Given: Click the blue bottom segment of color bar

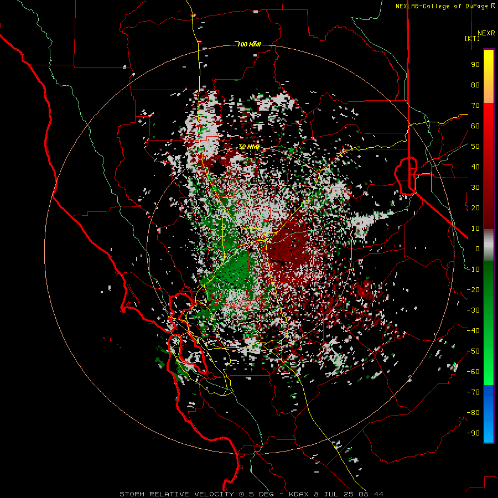Looking at the screenshot, I should coord(489,414).
